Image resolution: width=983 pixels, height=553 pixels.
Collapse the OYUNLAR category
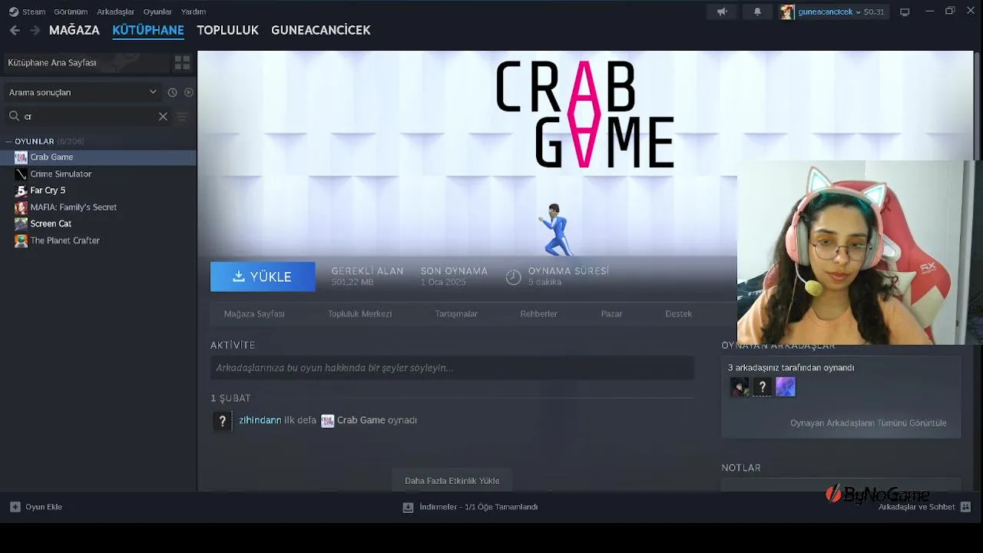pos(34,141)
